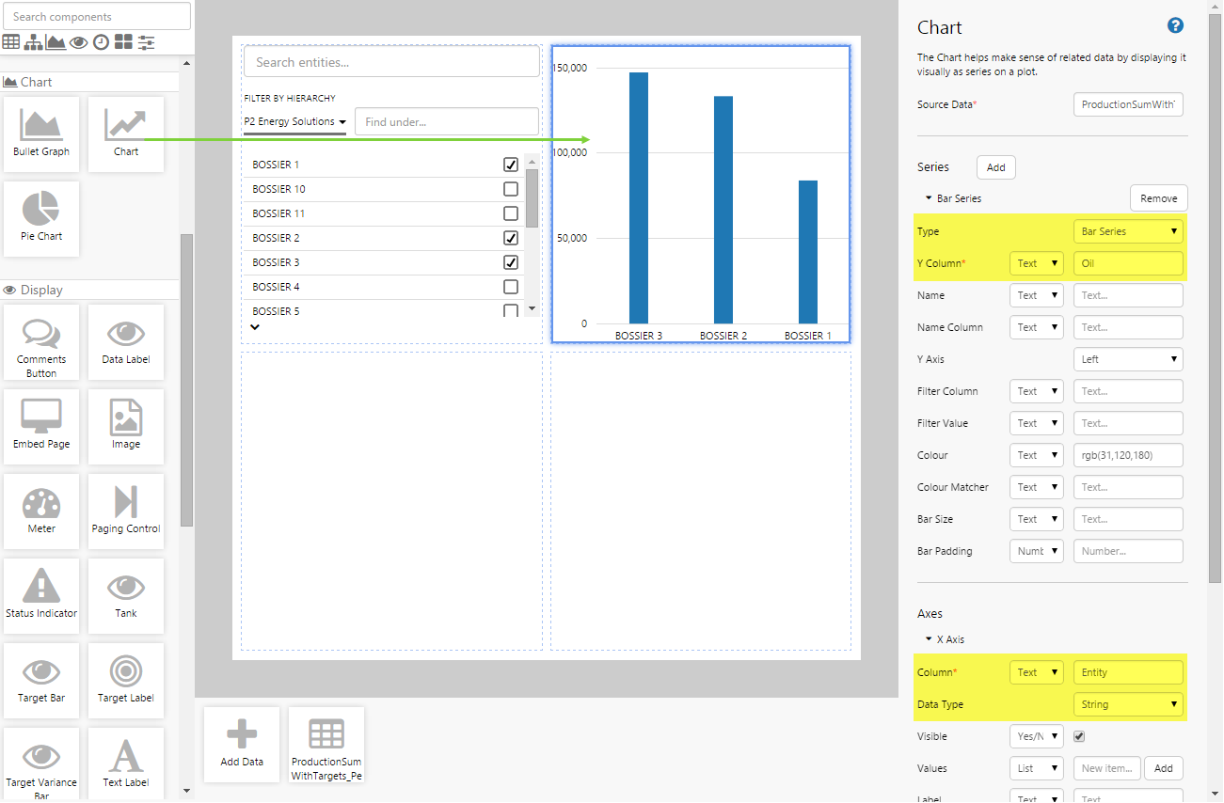Choose the Meter component icon
The image size is (1224, 803).
41,511
